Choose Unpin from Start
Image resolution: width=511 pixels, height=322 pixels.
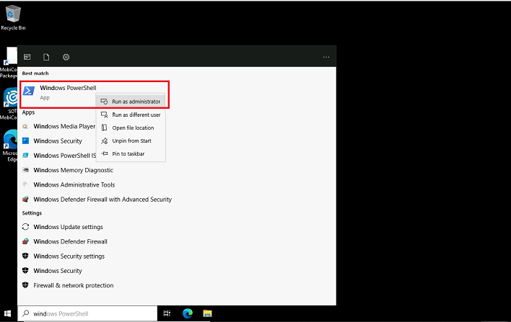click(131, 140)
